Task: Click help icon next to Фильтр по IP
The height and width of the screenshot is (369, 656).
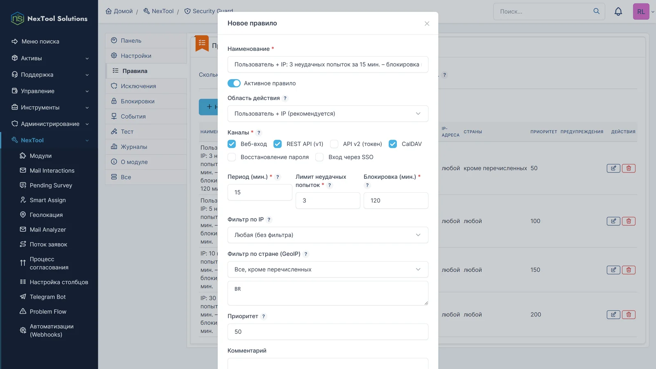Action: pos(269,219)
